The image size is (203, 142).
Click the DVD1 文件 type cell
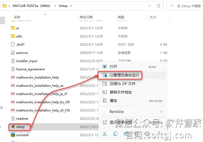[x=126, y=45]
